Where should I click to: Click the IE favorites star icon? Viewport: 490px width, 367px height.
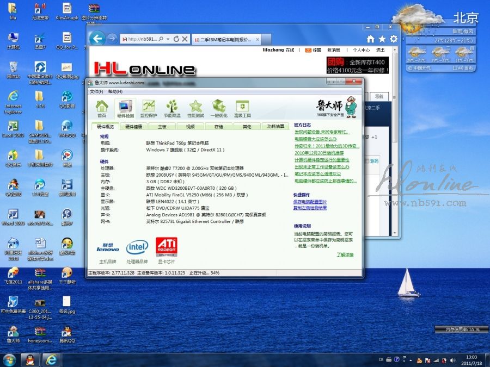click(x=382, y=39)
